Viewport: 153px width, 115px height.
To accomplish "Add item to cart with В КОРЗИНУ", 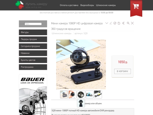I will pyautogui.click(x=122, y=71).
